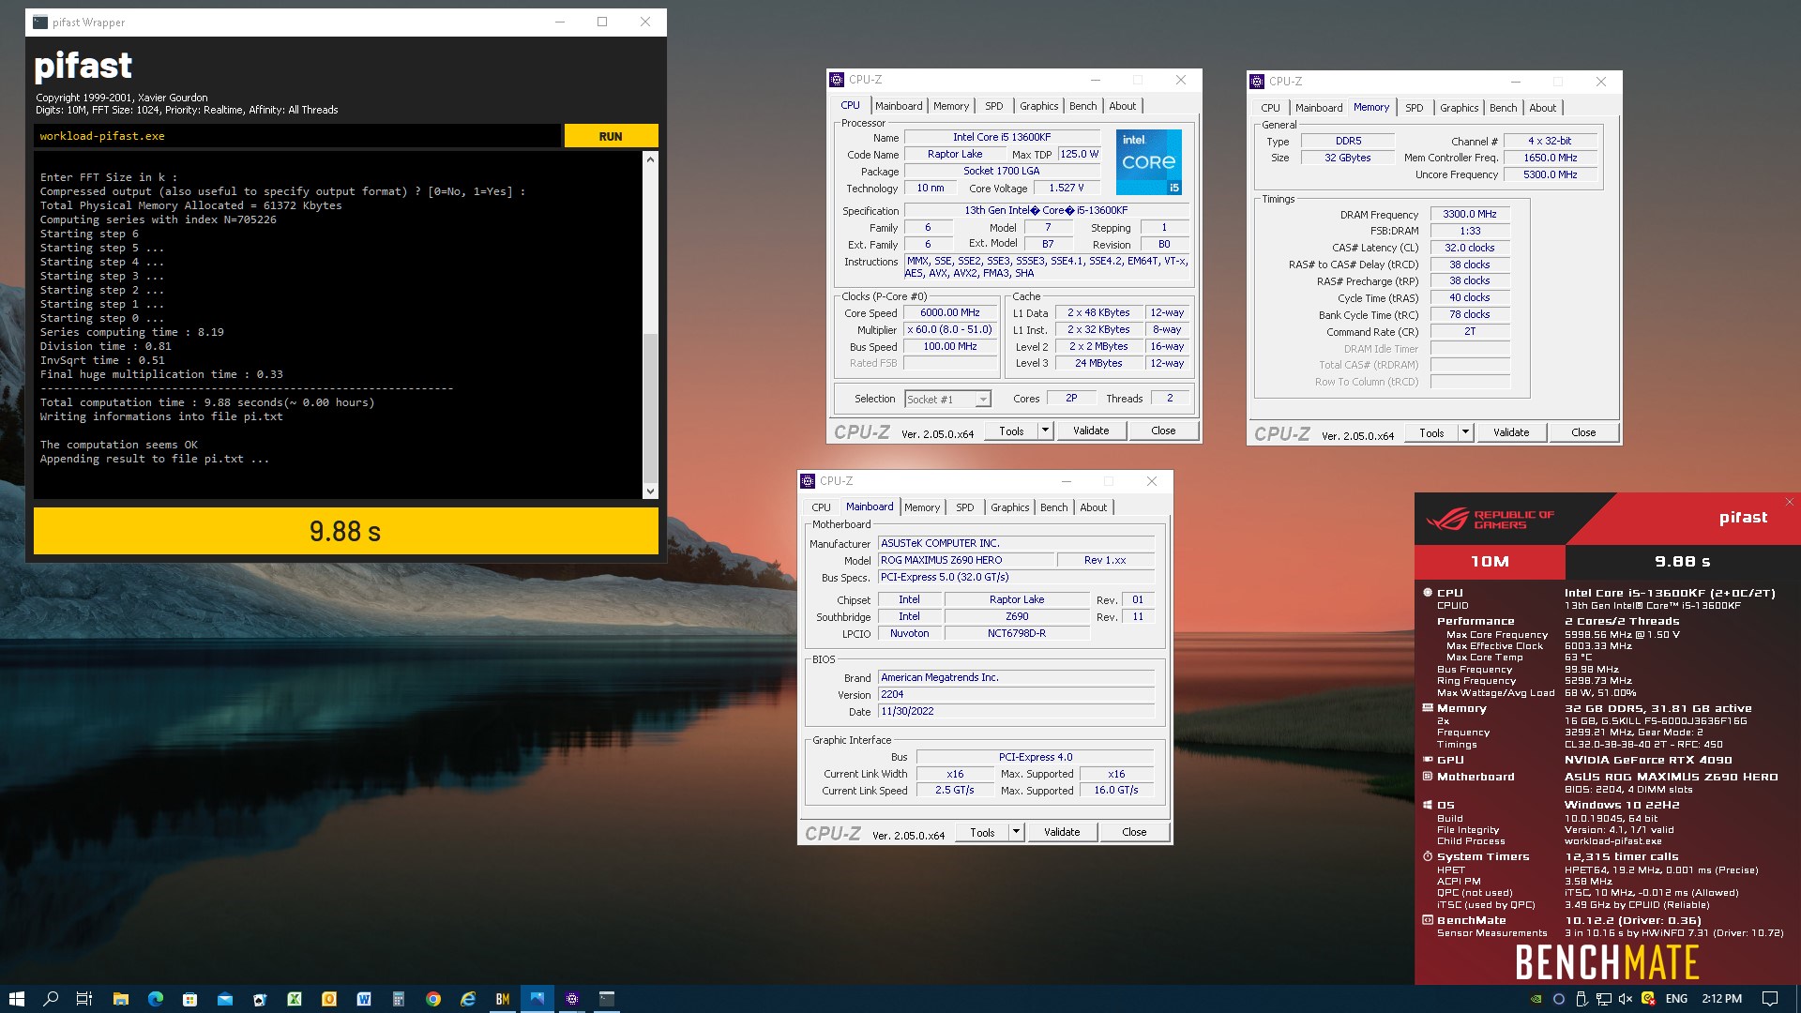Open Mail app from taskbar
The width and height of the screenshot is (1801, 1013).
pos(225,999)
